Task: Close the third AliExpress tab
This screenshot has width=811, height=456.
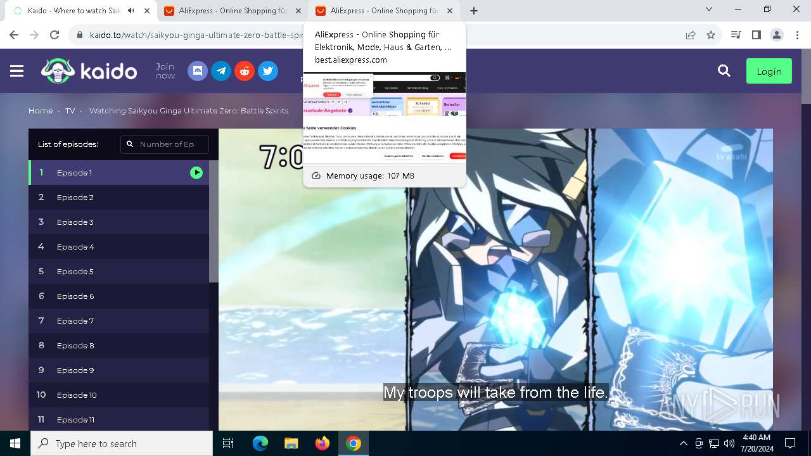Action: click(x=450, y=11)
